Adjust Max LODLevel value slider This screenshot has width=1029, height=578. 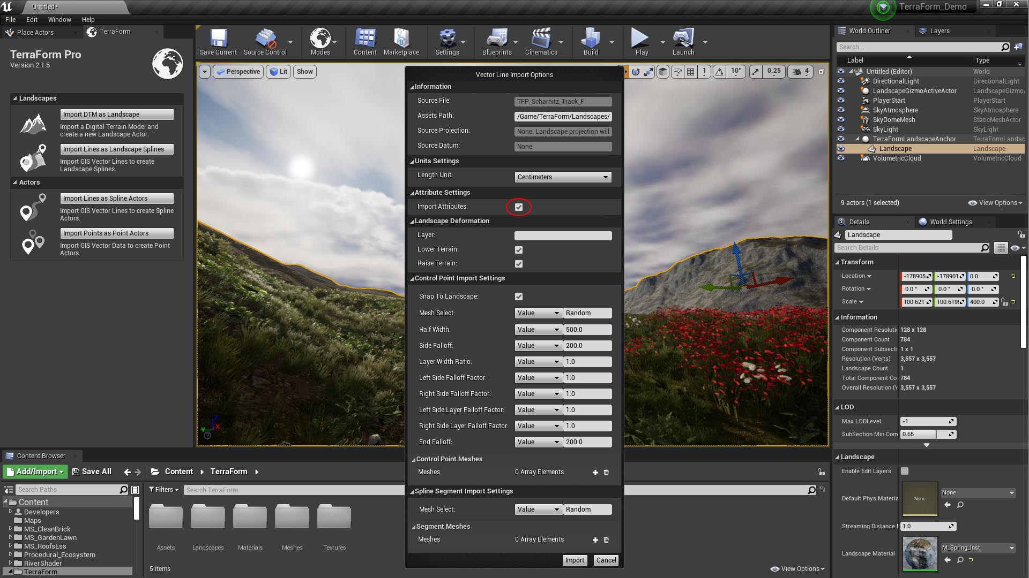[x=928, y=422]
